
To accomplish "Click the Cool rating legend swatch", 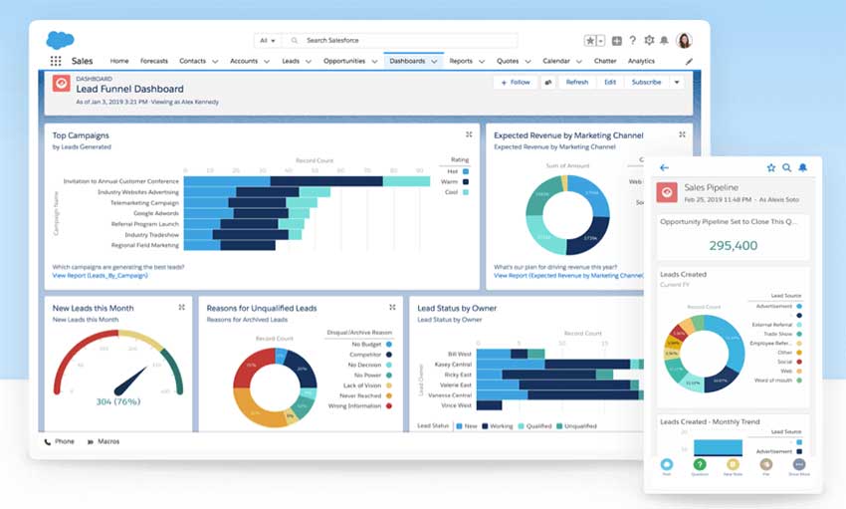I will pos(466,192).
